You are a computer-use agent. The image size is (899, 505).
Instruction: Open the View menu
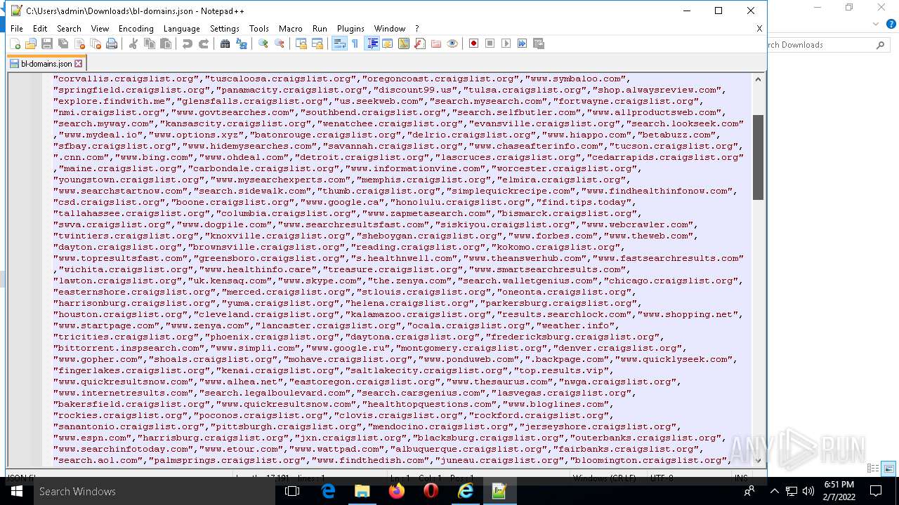(x=100, y=29)
